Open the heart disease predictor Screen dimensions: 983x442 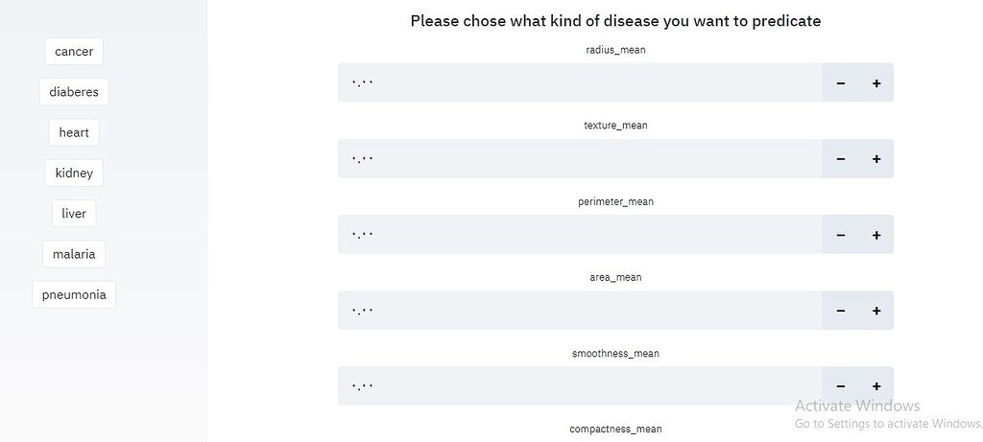(74, 132)
